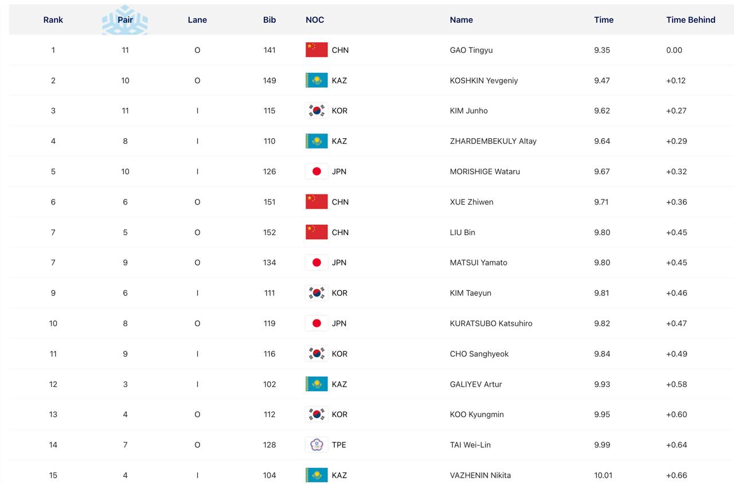This screenshot has height=484, width=734.
Task: Click the name CHO Sanghyeok
Action: pyautogui.click(x=479, y=354)
